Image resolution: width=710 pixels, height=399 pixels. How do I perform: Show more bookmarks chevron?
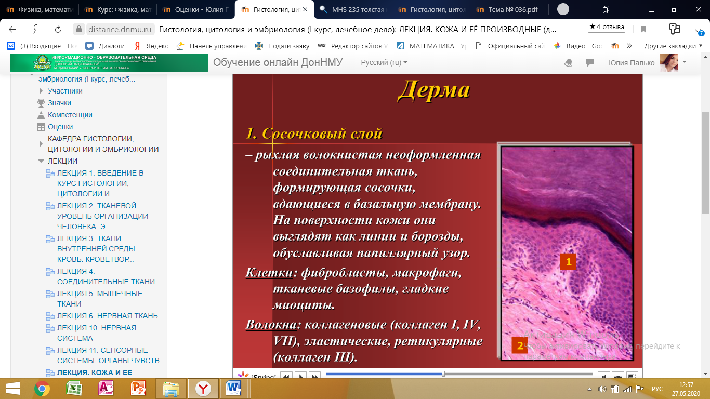629,46
